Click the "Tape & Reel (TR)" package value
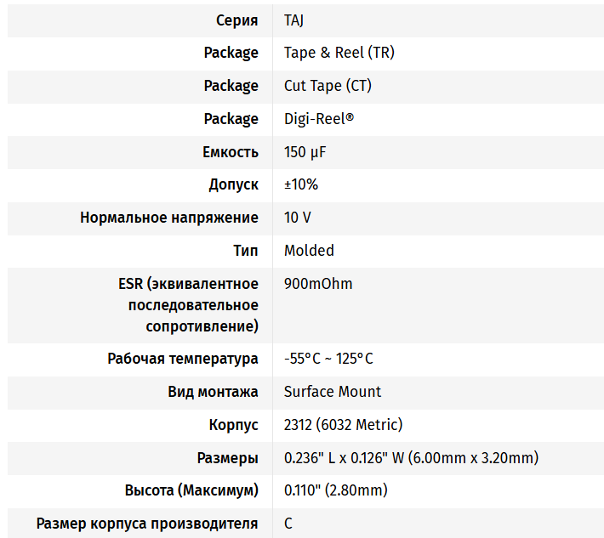The width and height of the screenshot is (604, 538). 339,53
